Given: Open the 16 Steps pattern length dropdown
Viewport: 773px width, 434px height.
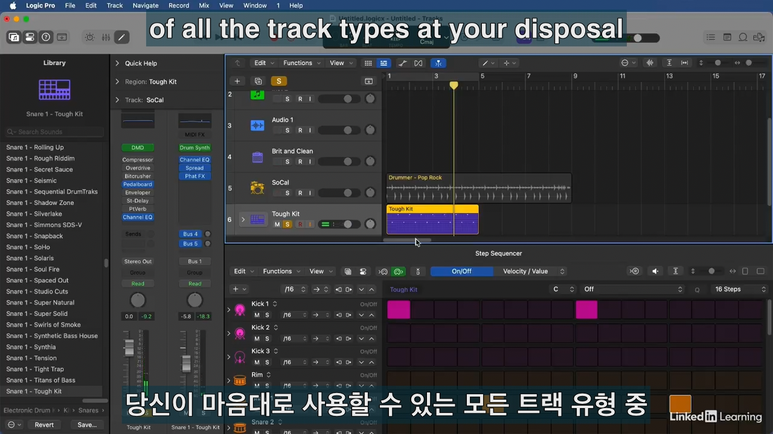Looking at the screenshot, I should tap(740, 289).
